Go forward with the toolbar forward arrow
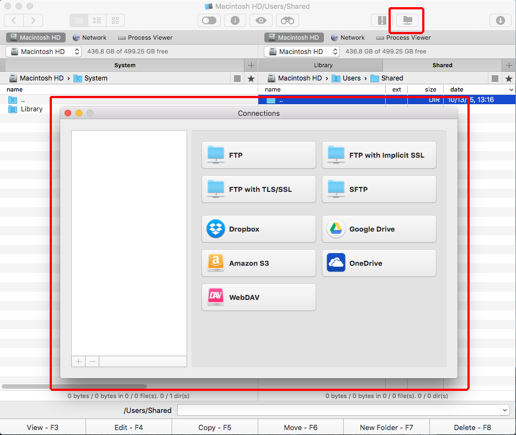This screenshot has height=435, width=516. (33, 20)
